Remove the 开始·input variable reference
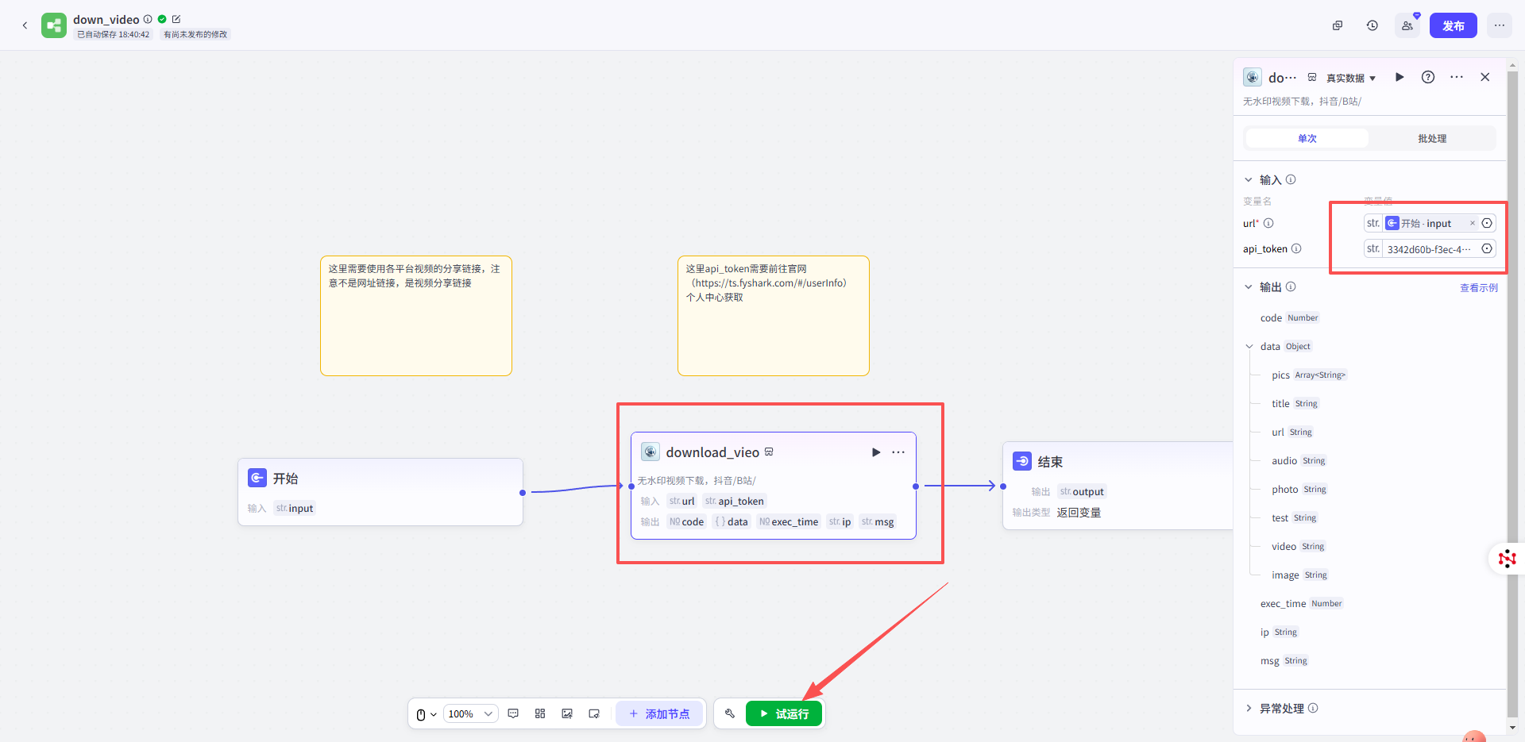1525x742 pixels. [x=1472, y=223]
